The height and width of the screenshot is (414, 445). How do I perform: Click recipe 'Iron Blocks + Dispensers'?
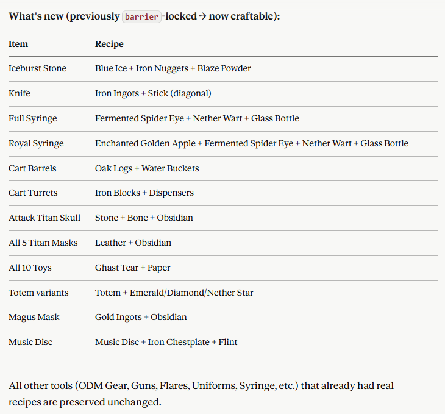tap(144, 193)
